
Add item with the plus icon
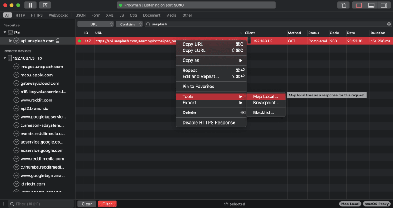coord(4,204)
